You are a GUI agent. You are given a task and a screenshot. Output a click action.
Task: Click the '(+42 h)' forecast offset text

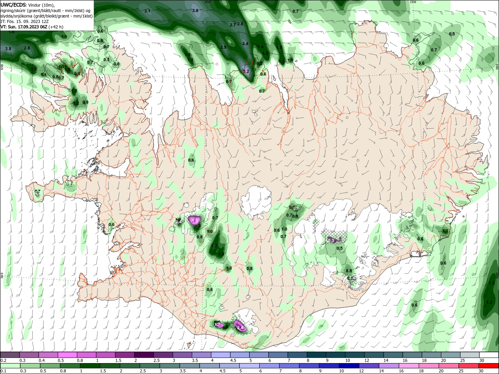pos(56,27)
